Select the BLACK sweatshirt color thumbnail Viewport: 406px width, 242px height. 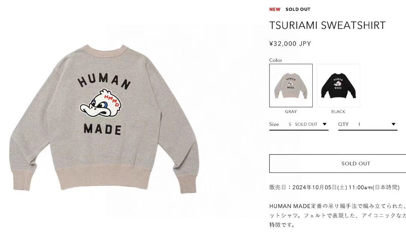coord(338,85)
